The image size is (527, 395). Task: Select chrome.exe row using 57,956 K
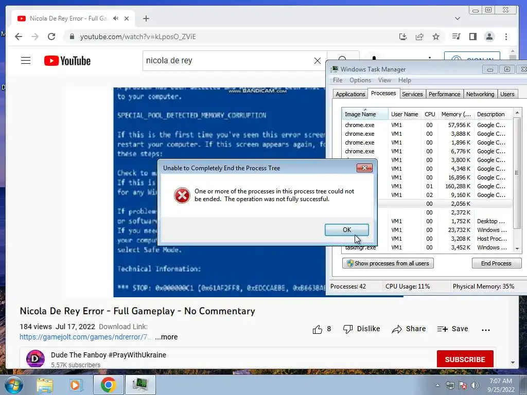click(x=427, y=125)
